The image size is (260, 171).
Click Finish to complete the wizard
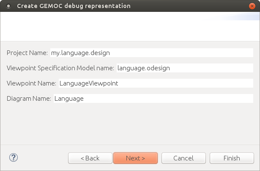click(x=231, y=158)
